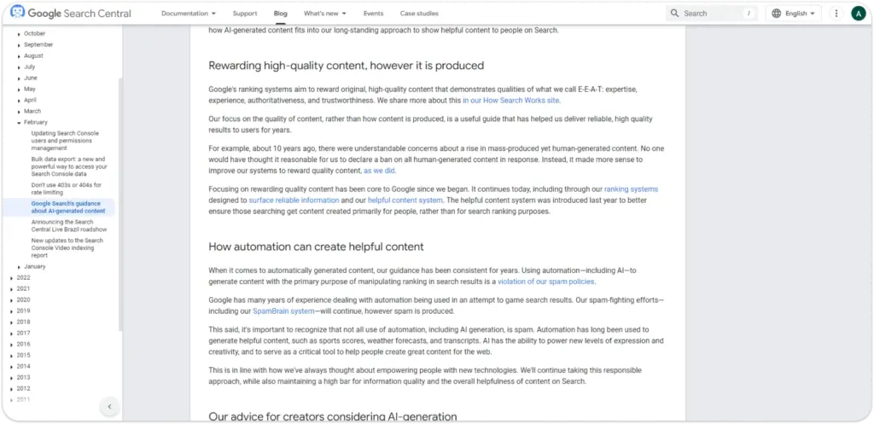Viewport: 874px width, 424px height.
Task: Follow the 'SpamBrain system' link
Action: pos(283,311)
